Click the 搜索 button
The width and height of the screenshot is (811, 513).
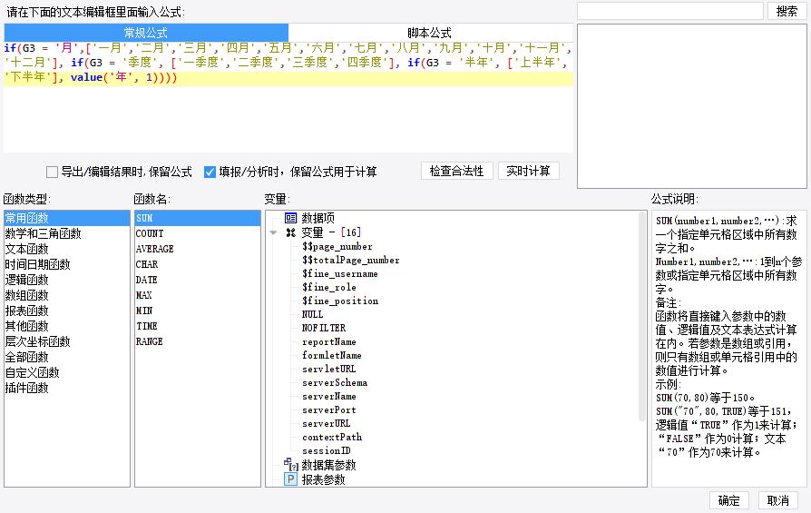[x=787, y=11]
